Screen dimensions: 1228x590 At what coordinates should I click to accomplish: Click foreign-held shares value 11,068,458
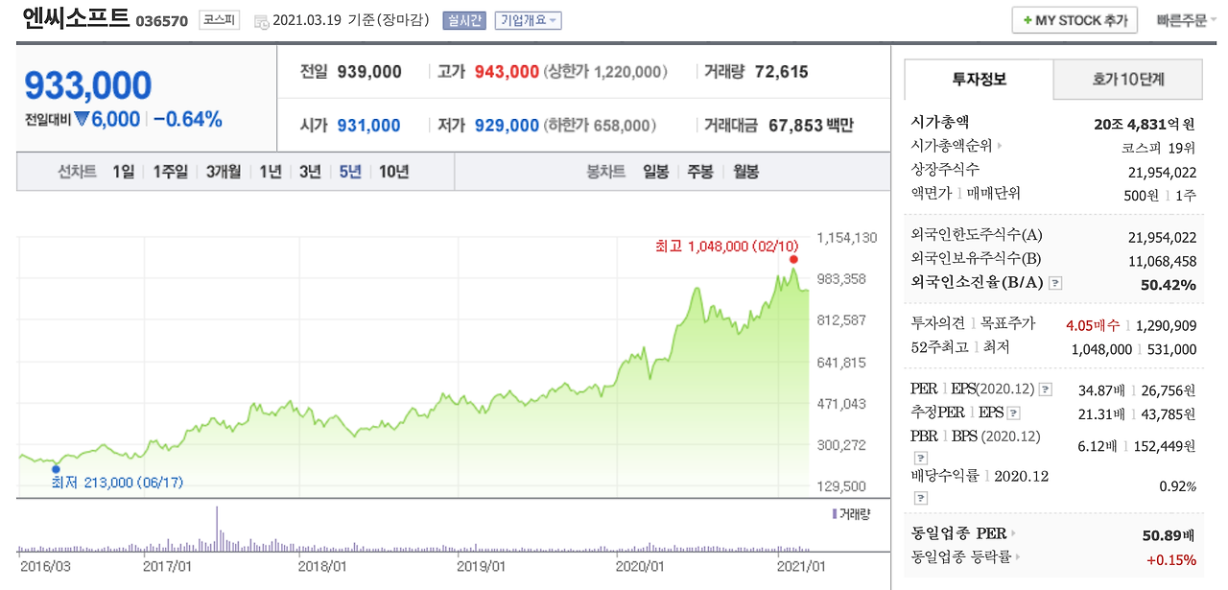(x=1163, y=261)
